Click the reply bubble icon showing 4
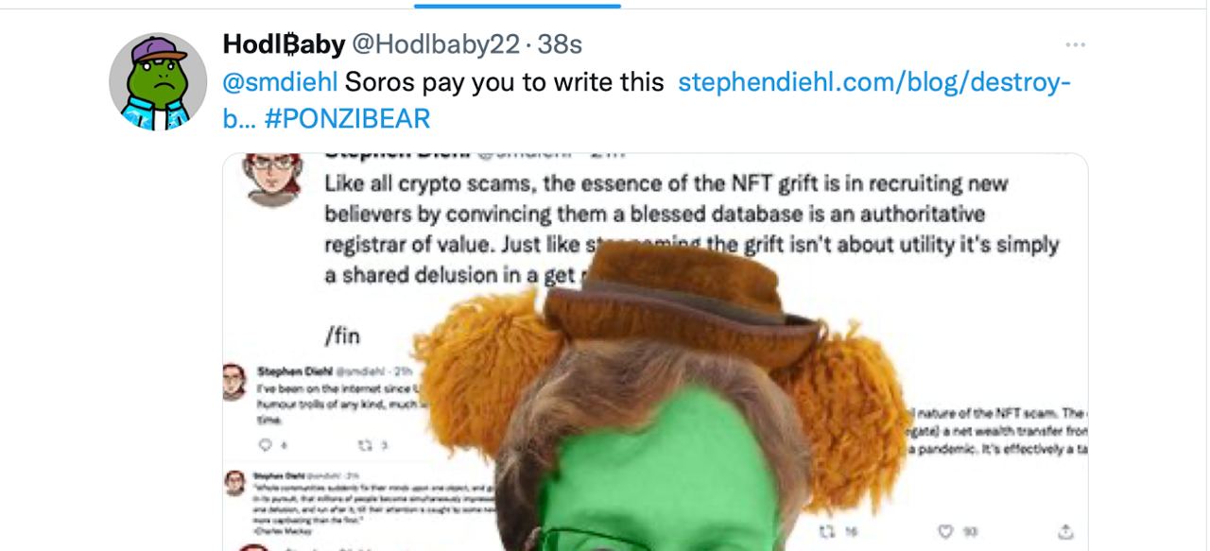This screenshot has height=551, width=1210. point(268,444)
